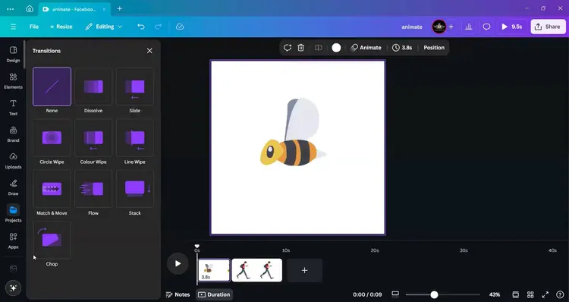Screen dimensions: 569x302
Task: Select the Match & Move transition
Action: point(52,189)
